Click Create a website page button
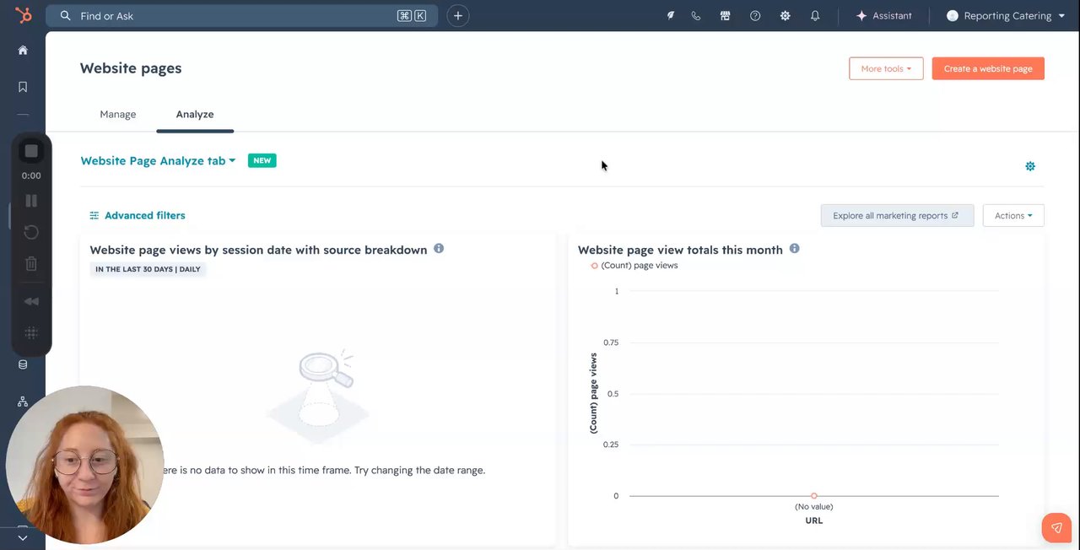 [x=988, y=68]
